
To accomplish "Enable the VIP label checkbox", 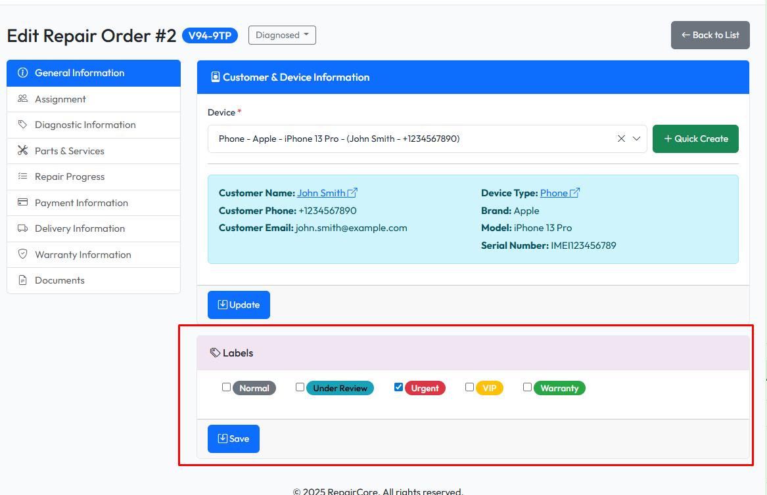I will (x=469, y=387).
